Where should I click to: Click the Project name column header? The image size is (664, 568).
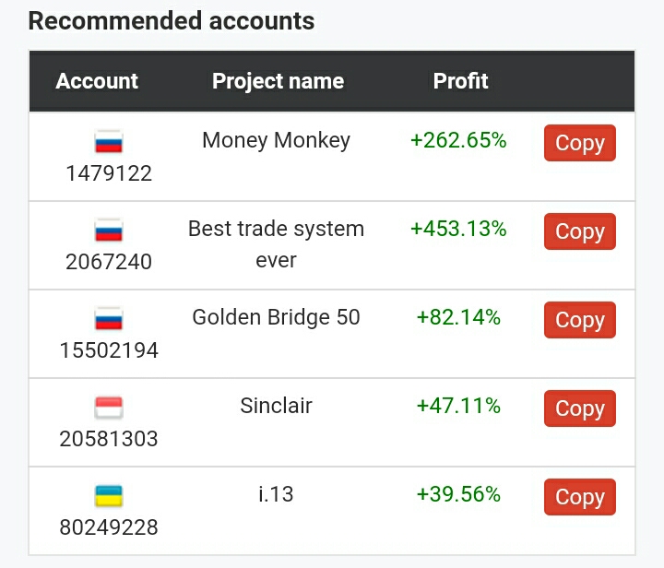[278, 82]
